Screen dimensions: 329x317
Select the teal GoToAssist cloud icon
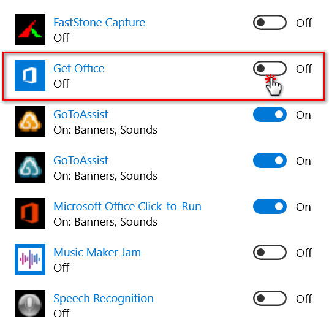(30, 167)
